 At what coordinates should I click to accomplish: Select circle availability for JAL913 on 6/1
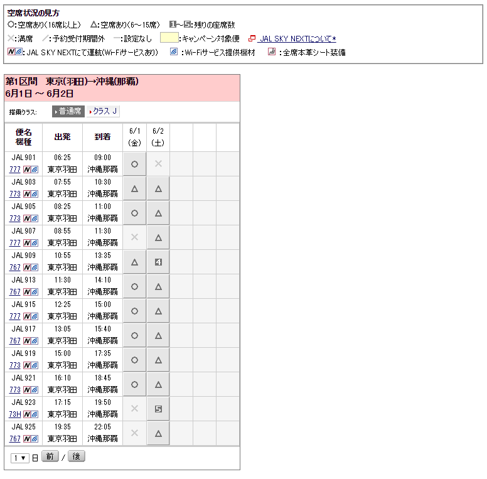click(x=134, y=286)
